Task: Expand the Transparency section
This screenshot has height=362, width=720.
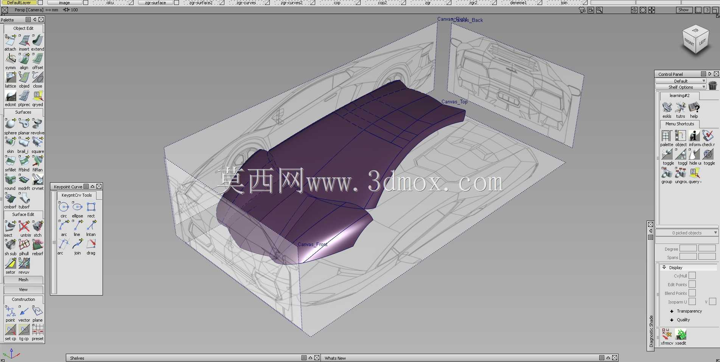Action: pos(672,311)
